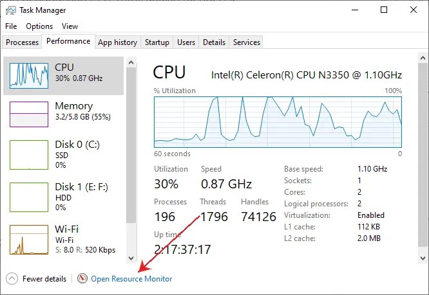The image size is (429, 295).
Task: Select the Memory usage graph thumbnail
Action: [x=29, y=114]
